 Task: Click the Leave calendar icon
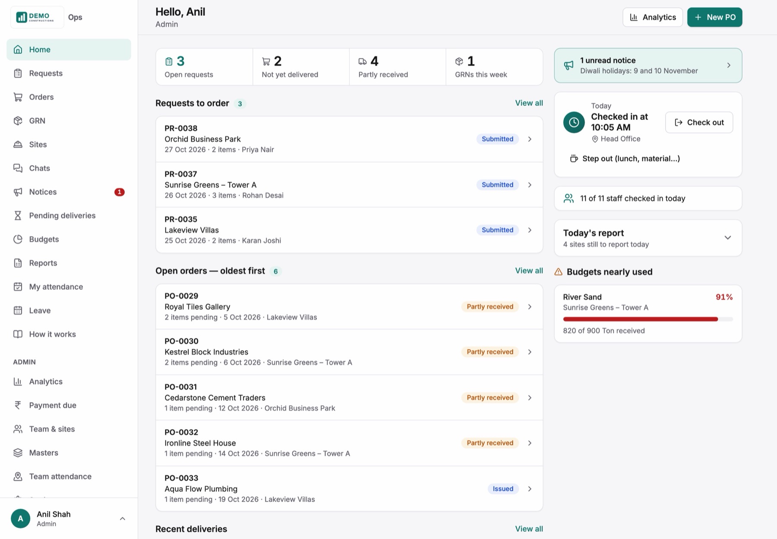[18, 311]
